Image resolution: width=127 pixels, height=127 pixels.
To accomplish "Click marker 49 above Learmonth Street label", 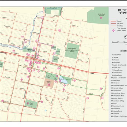I will [x=14, y=51].
